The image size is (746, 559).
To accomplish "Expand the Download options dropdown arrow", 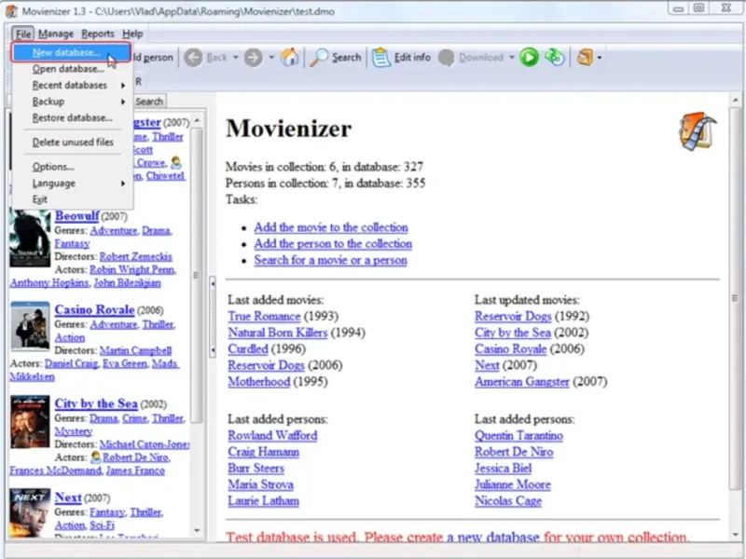I will click(512, 58).
